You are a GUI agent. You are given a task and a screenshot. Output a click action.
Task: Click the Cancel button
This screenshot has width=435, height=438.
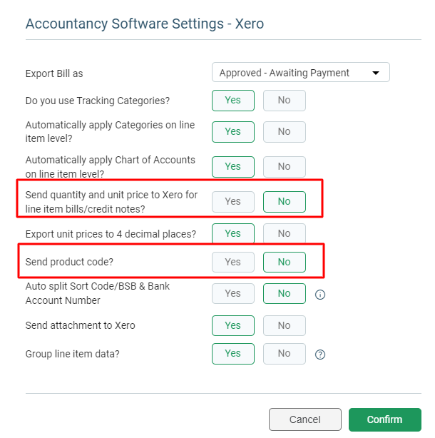305,419
